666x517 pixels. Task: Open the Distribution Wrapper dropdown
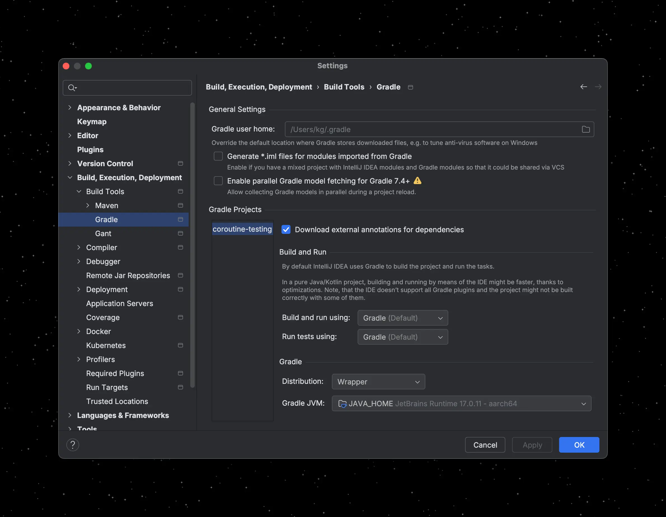click(x=378, y=382)
